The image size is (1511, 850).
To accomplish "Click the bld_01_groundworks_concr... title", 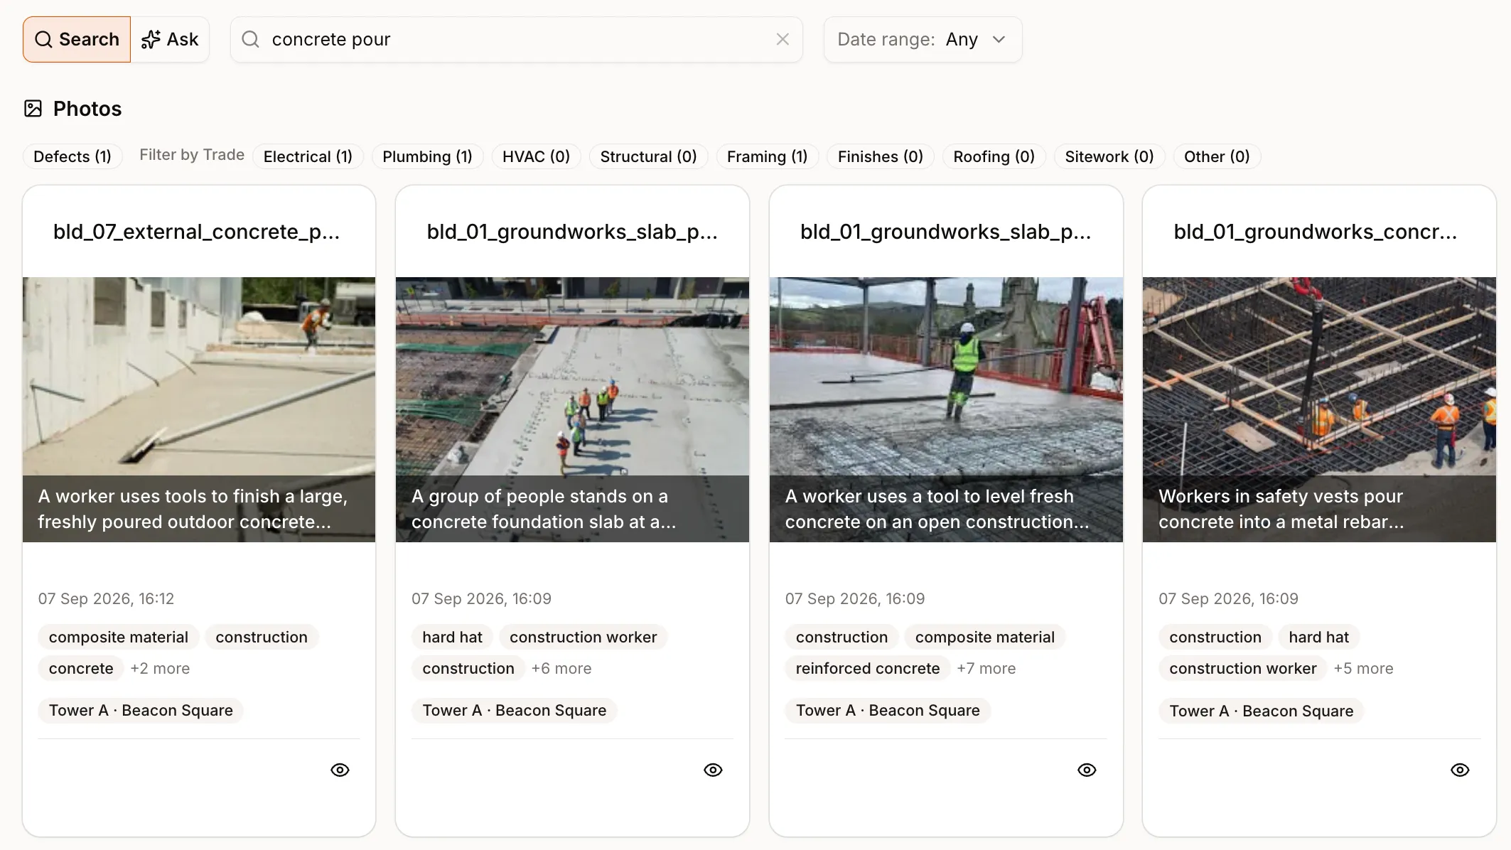I will [1316, 232].
